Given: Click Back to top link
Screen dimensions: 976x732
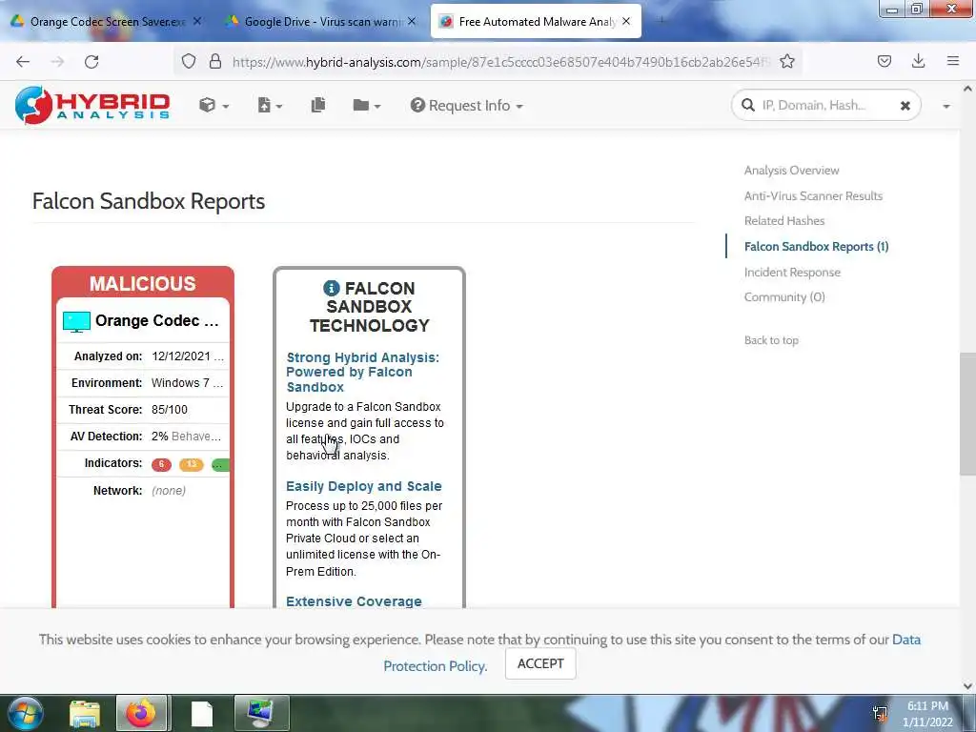Looking at the screenshot, I should pos(770,340).
